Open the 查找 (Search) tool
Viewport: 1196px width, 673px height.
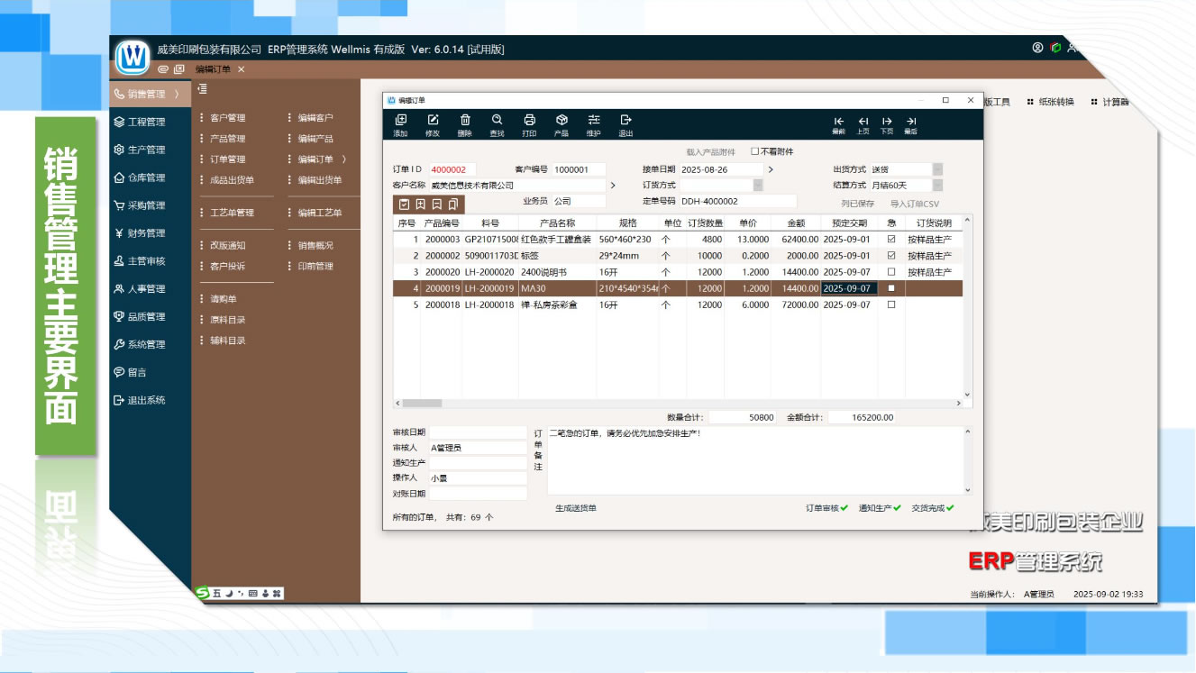click(x=497, y=121)
